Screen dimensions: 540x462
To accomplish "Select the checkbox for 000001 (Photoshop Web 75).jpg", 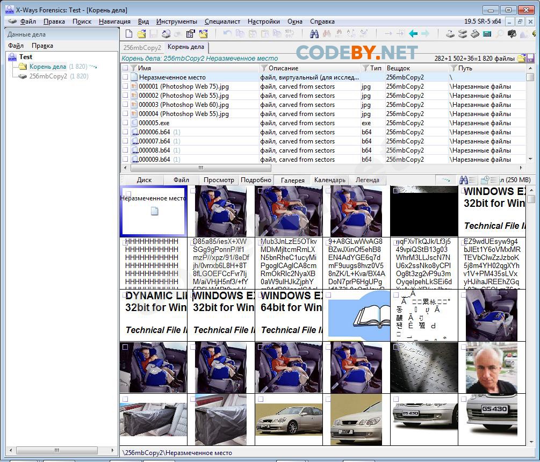I will pyautogui.click(x=125, y=86).
